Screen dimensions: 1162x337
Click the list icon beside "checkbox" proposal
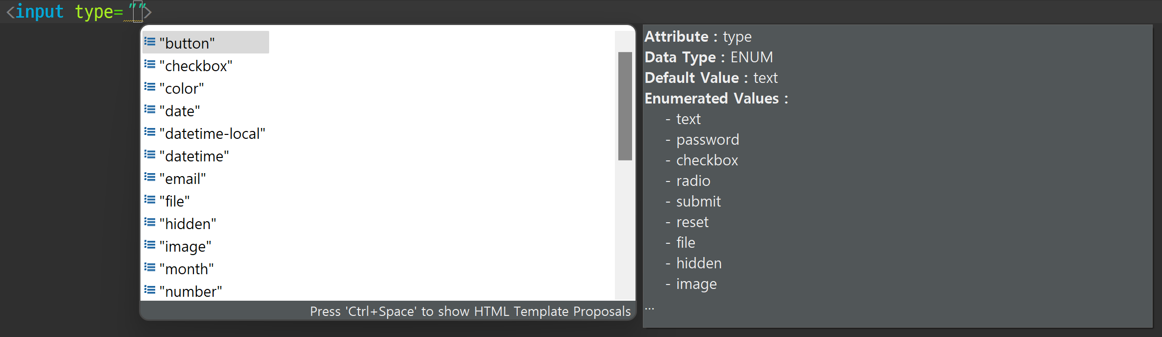pos(150,65)
